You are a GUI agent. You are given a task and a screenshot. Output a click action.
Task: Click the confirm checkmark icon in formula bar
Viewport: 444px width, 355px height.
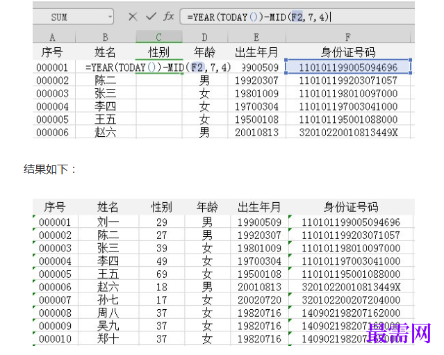[151, 16]
